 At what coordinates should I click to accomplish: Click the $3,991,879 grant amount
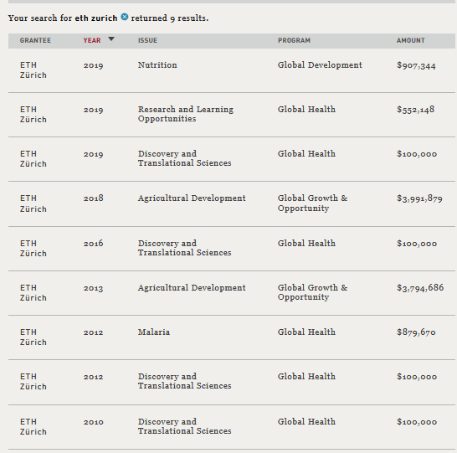(419, 198)
